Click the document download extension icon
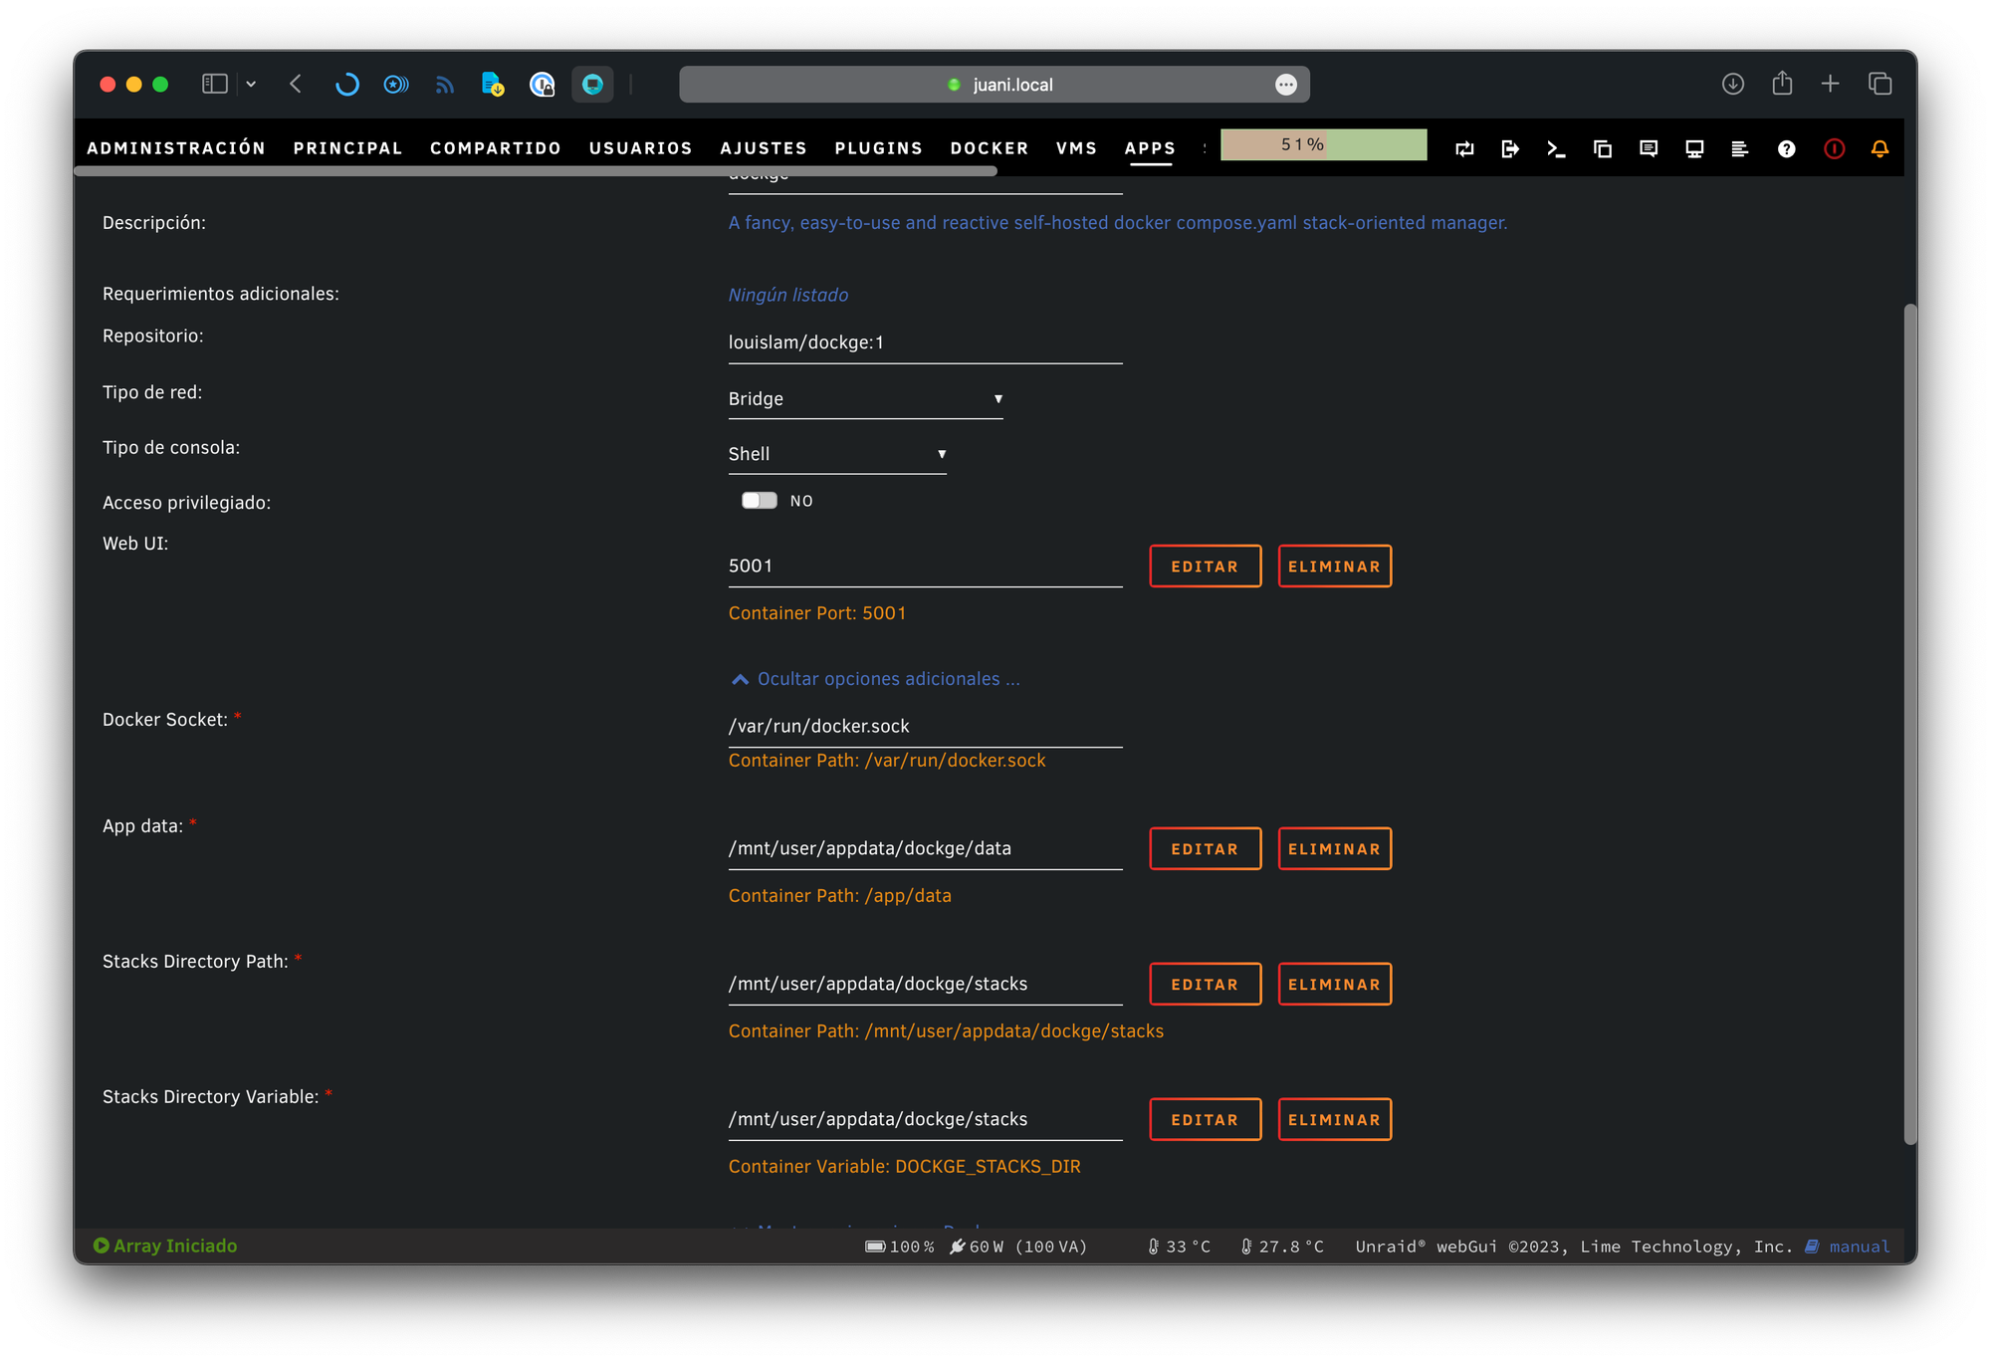Screen dimensions: 1991x1362 click(493, 85)
